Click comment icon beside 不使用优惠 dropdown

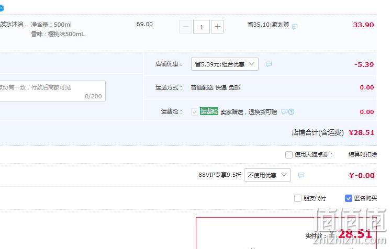(301, 175)
